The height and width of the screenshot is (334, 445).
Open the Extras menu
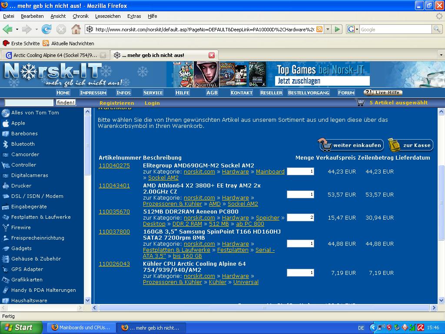pos(134,16)
